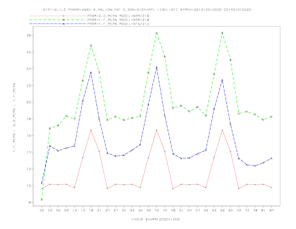Click the blue triangle marker at hour 84
Image resolution: width=296 pixels, height=229 pixels.
[271, 158]
